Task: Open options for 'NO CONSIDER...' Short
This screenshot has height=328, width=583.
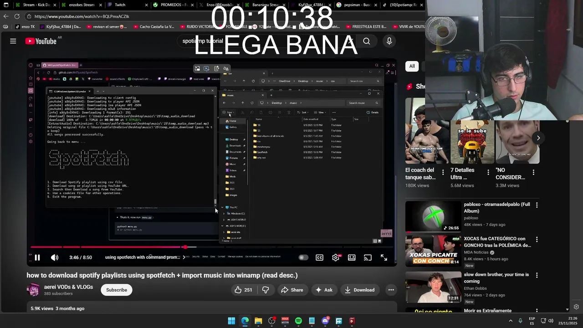Action: (533, 173)
